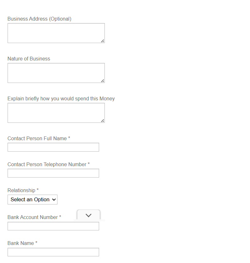Click the resize grip on the spend-Money box
Viewport: 250px width, 263px height.
103,121
